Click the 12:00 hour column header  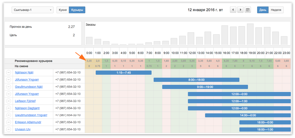(x=192, y=53)
